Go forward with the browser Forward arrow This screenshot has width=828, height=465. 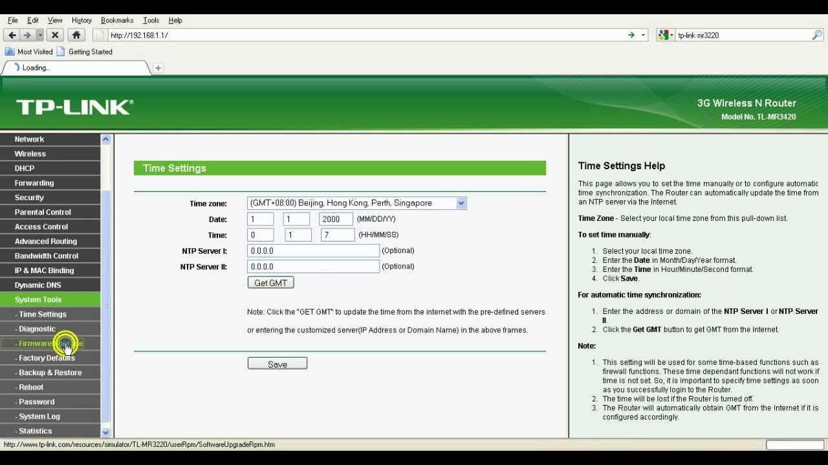27,35
